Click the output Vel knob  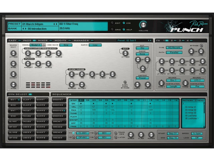pos(147,60)
